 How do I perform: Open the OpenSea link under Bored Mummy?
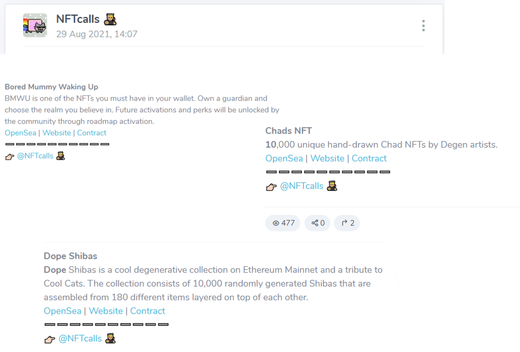[20, 133]
